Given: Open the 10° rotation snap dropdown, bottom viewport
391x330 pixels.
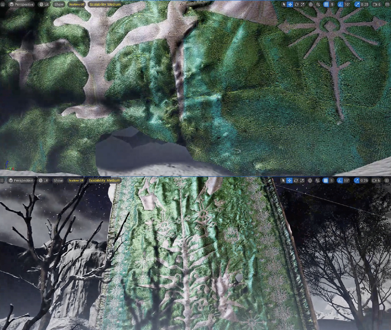Looking at the screenshot, I should (346, 181).
